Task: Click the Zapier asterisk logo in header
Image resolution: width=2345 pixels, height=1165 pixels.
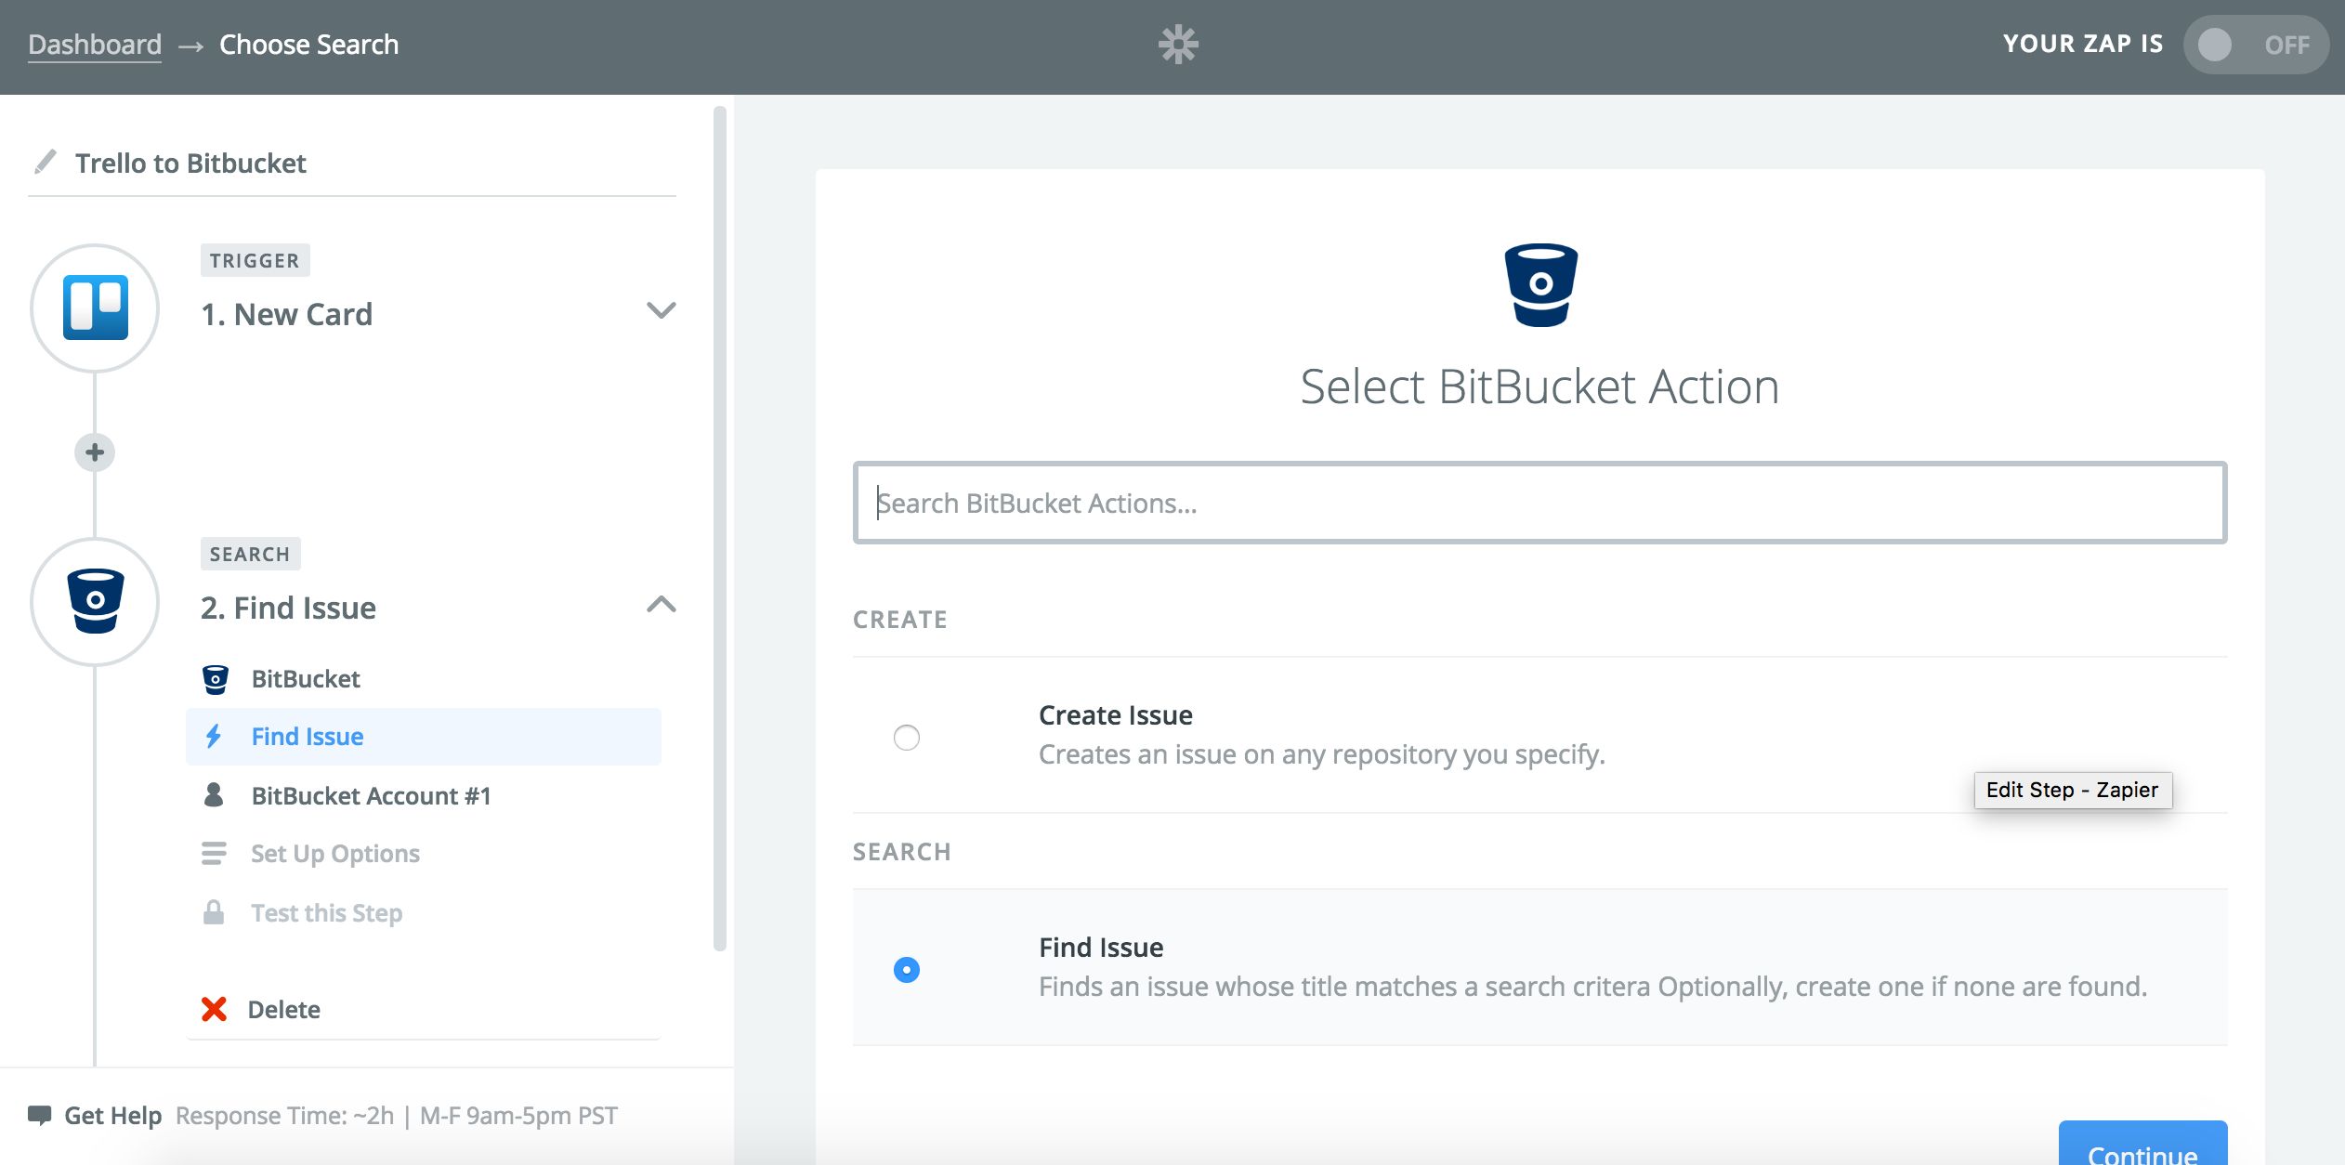Action: click(1178, 45)
